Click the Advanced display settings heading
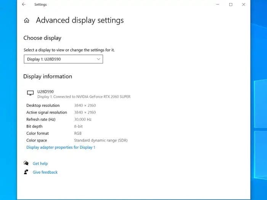Screen dimensions: 267x200 (80, 21)
